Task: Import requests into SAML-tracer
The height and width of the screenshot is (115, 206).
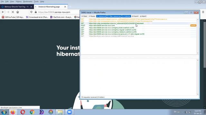Action: tap(143, 16)
